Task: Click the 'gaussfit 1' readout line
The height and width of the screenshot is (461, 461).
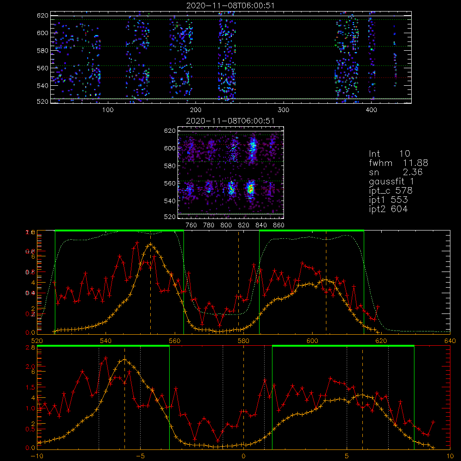Action: click(391, 181)
